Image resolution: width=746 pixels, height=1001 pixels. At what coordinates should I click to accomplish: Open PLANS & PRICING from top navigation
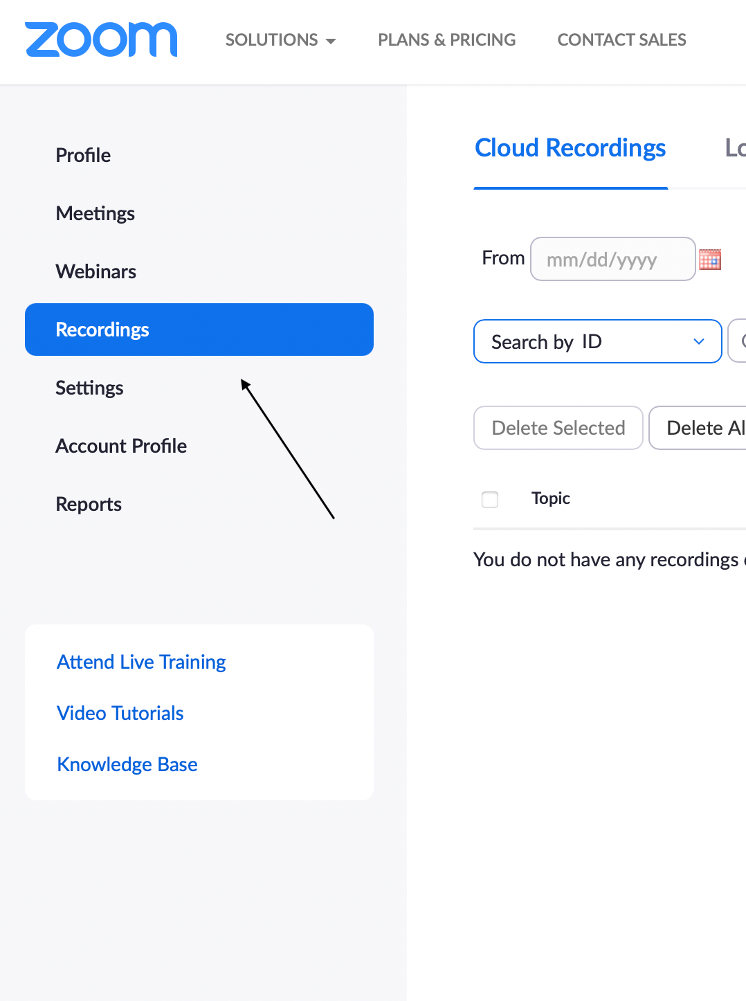click(x=446, y=40)
